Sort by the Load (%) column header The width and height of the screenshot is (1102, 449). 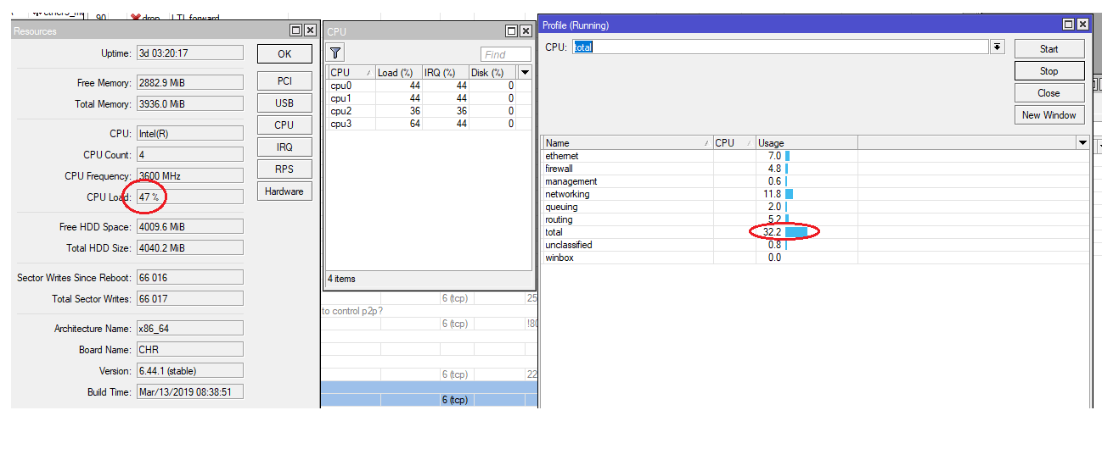[398, 73]
